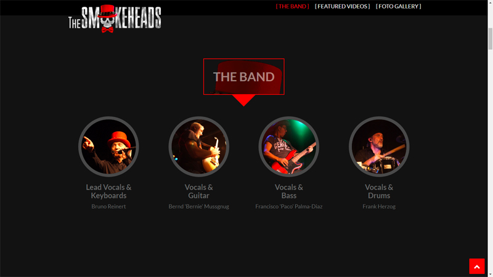Click the Vocals & Drums title

pyautogui.click(x=379, y=191)
